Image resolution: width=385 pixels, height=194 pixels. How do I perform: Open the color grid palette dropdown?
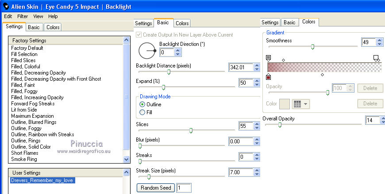coord(301,104)
